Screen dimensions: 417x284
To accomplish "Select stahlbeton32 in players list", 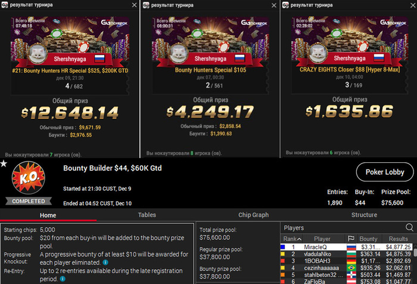I will point(346,274).
